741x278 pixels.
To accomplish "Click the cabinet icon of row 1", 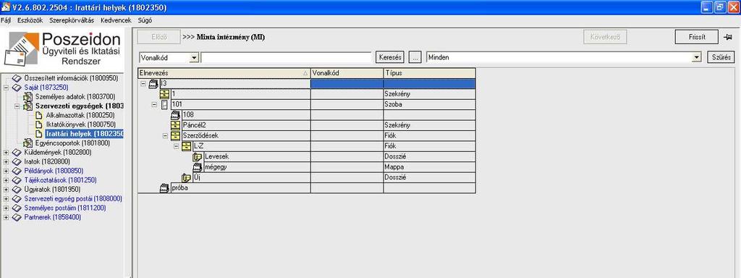I will click(164, 93).
